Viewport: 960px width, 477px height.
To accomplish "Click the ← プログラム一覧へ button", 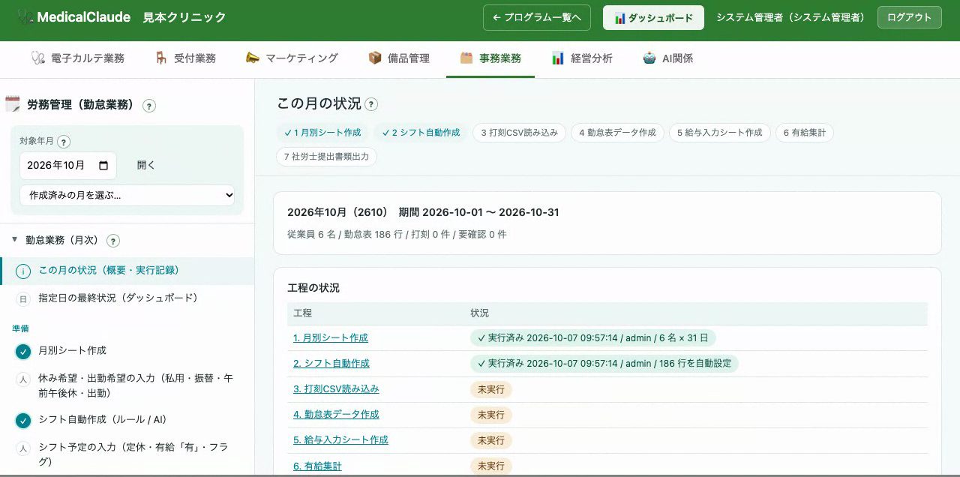I will tap(537, 18).
